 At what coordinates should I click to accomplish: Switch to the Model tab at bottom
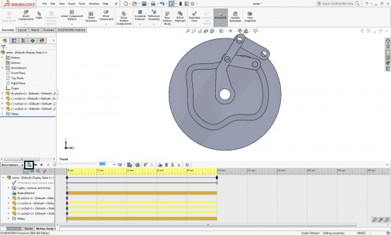(29, 228)
